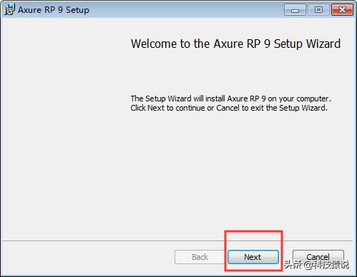Click the 'Axure RP 9 Setup' window title text
The width and height of the screenshot is (357, 277).
[x=54, y=10]
